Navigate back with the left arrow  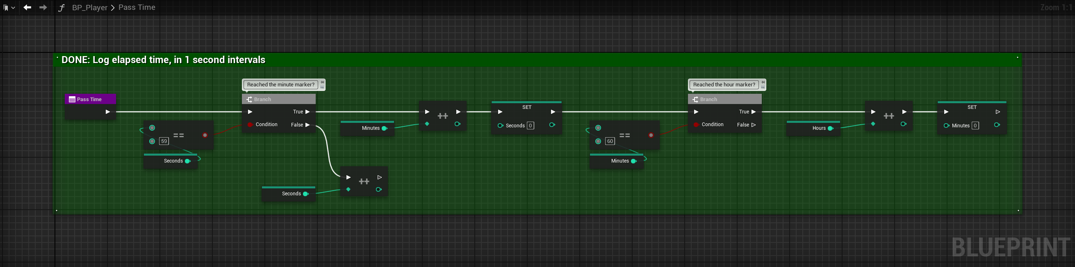[27, 7]
